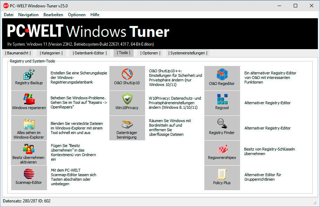The height and width of the screenshot is (207, 320).
Task: Click the Registry-Backup description text
Action: point(79,78)
